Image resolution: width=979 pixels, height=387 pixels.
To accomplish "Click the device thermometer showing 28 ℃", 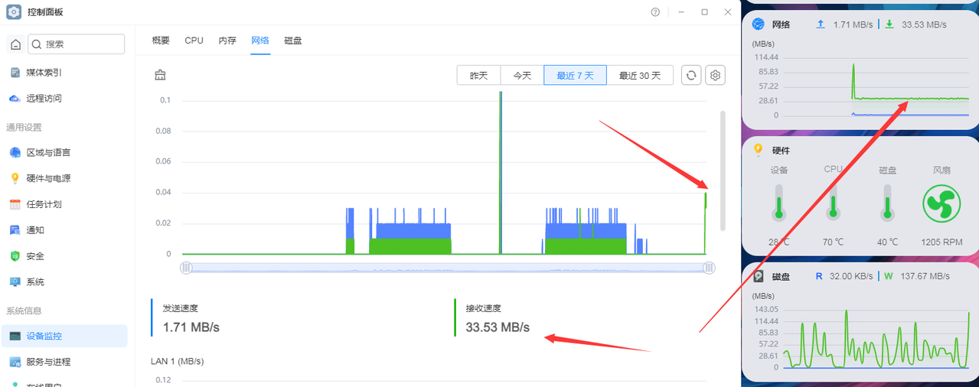I will click(779, 203).
